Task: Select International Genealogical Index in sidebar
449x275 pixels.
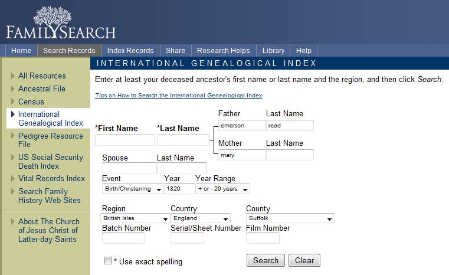Action: pyautogui.click(x=51, y=119)
